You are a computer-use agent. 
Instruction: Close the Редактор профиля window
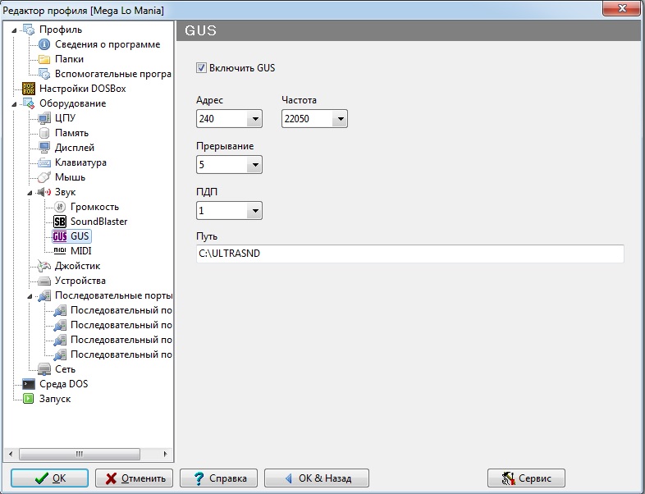[x=621, y=8]
